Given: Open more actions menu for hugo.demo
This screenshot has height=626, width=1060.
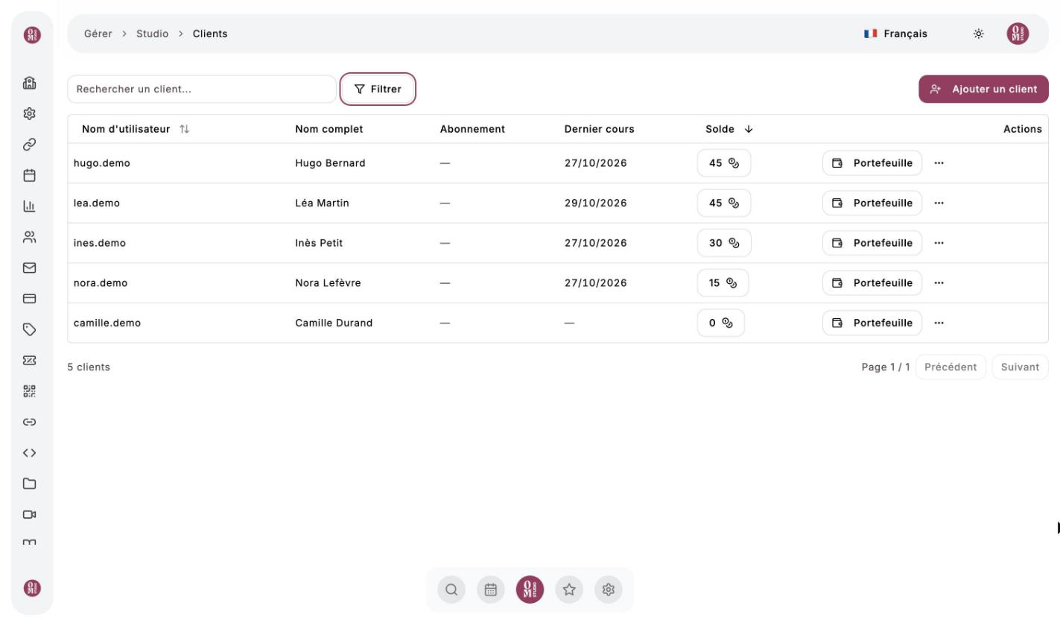Looking at the screenshot, I should tap(939, 163).
